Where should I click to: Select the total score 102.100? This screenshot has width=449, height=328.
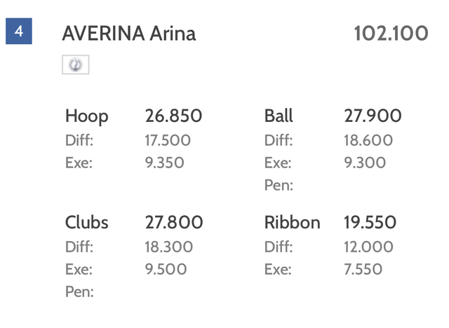pos(391,33)
